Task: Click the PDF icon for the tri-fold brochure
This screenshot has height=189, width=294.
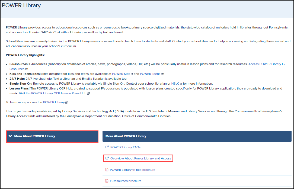Action: (107, 170)
